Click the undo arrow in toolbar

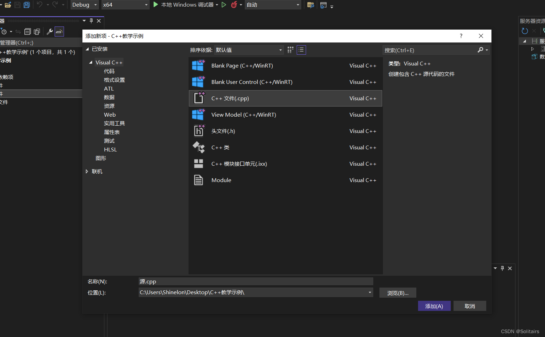point(39,5)
